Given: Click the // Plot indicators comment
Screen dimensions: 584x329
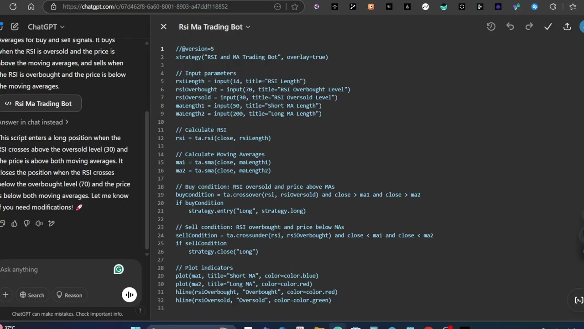Looking at the screenshot, I should (204, 268).
